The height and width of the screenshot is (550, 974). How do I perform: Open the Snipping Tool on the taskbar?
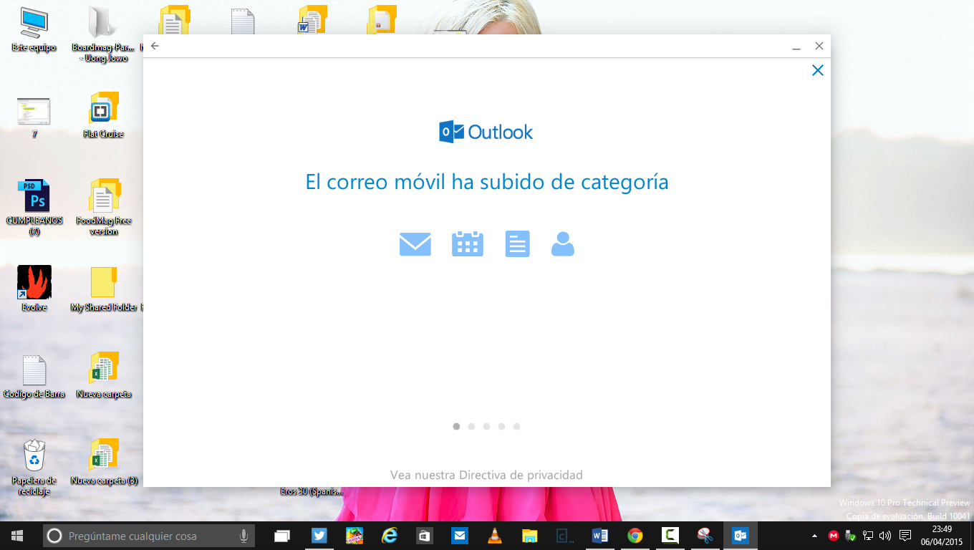click(705, 536)
